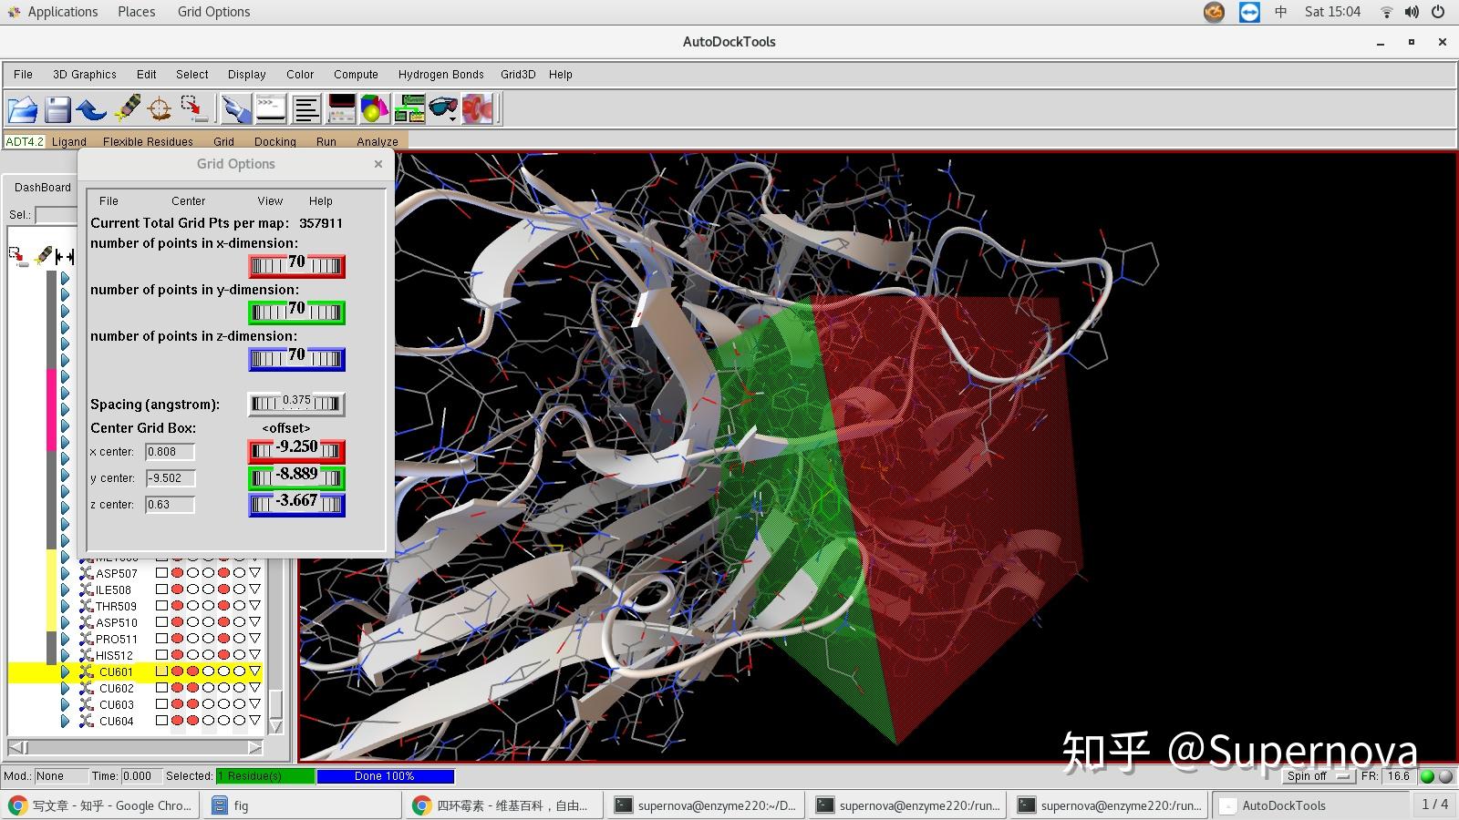The width and height of the screenshot is (1459, 820).
Task: Expand the CU601 tree node
Action: click(x=65, y=671)
